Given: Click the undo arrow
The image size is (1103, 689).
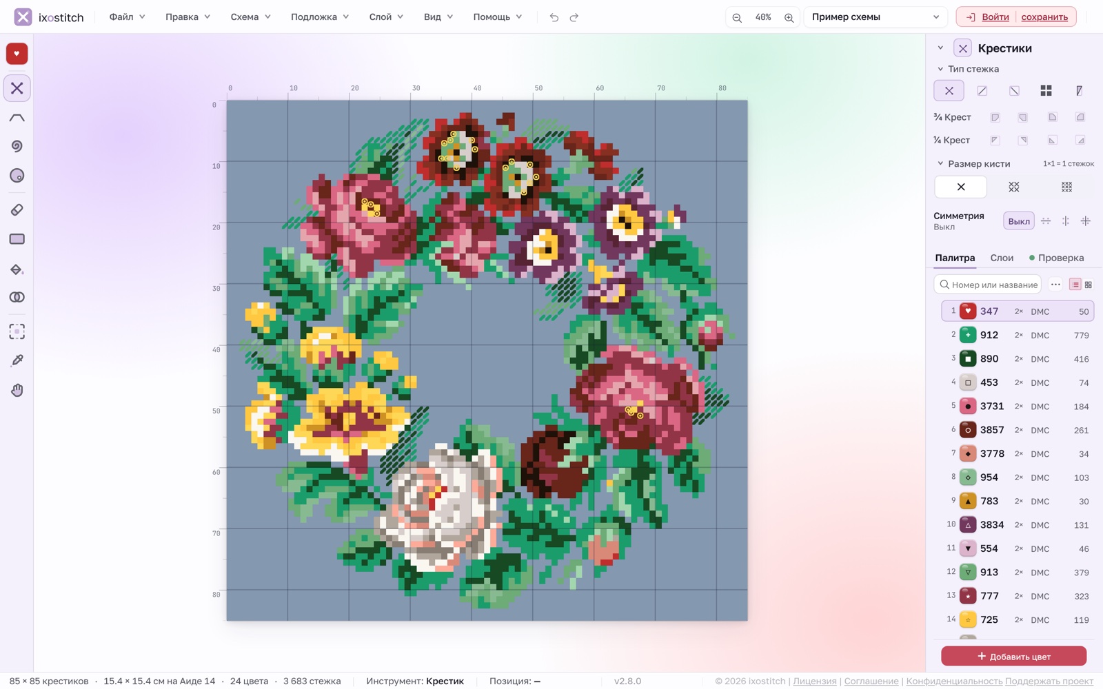Looking at the screenshot, I should point(554,17).
